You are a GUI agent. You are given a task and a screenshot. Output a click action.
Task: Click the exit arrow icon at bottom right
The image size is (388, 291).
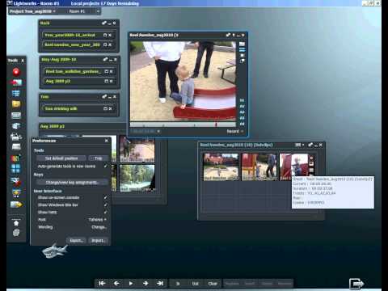tap(356, 284)
